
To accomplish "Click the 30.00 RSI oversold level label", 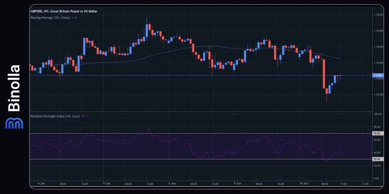I will pyautogui.click(x=377, y=159).
